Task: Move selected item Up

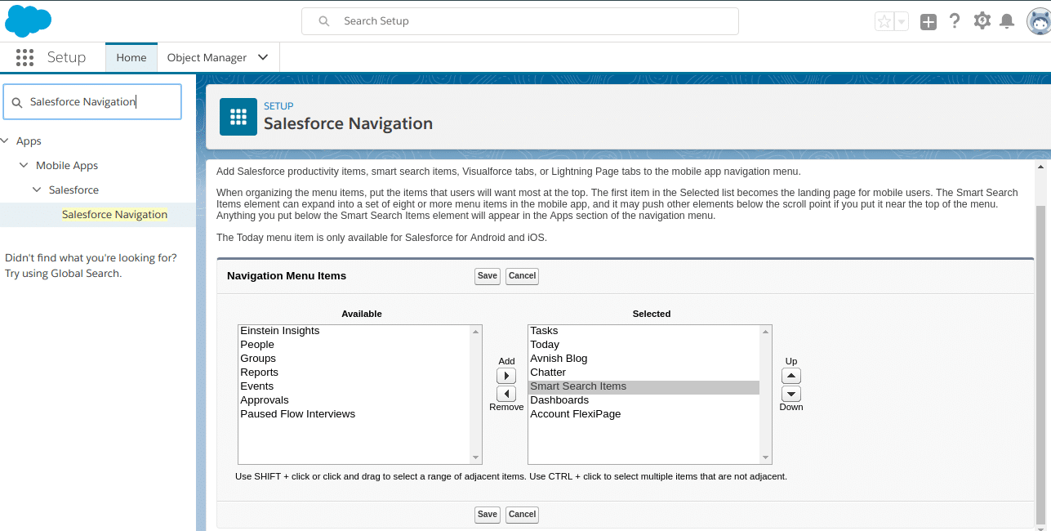Action: click(791, 376)
